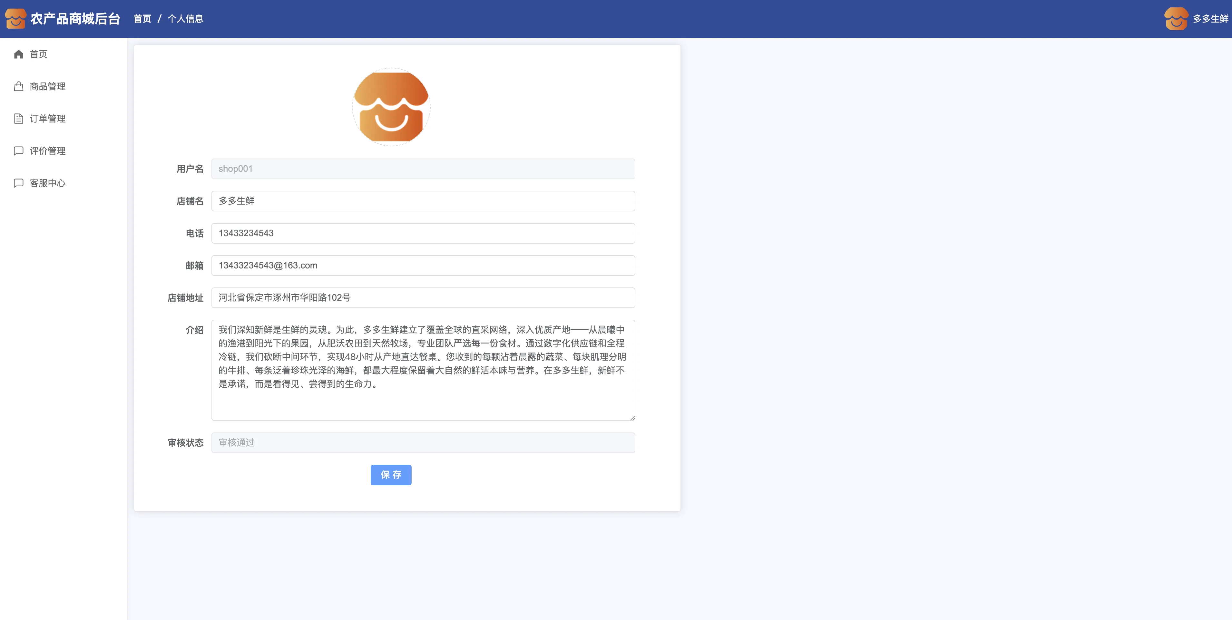This screenshot has width=1232, height=620.
Task: Click the home icon in sidebar
Action: tap(19, 54)
